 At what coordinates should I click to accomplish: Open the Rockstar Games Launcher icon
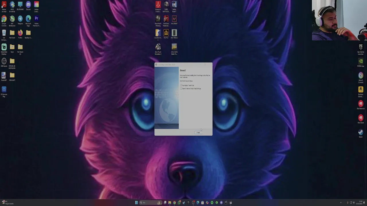pyautogui.click(x=361, y=92)
